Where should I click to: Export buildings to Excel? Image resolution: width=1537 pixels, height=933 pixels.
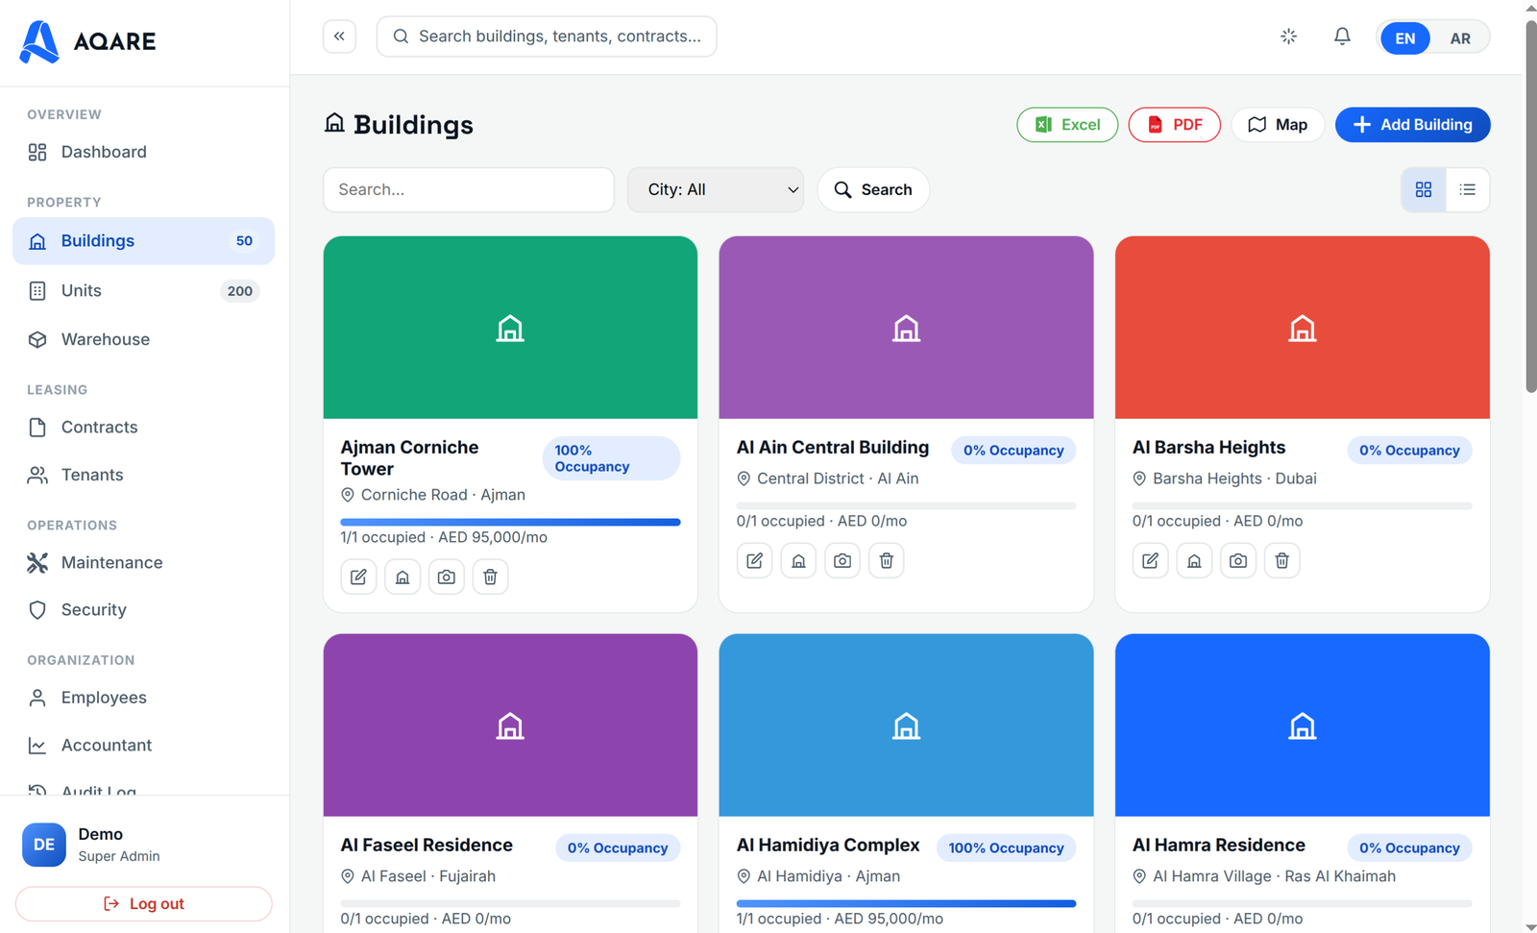(x=1067, y=125)
